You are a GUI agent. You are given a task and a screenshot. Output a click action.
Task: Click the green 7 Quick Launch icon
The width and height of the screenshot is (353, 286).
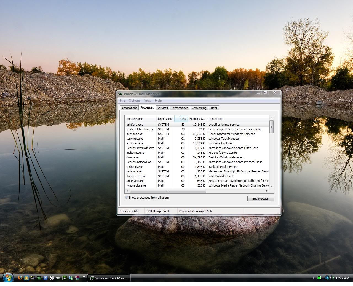(39, 278)
